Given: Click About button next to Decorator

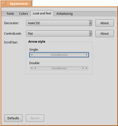Looking at the screenshot, I should [x=104, y=23].
